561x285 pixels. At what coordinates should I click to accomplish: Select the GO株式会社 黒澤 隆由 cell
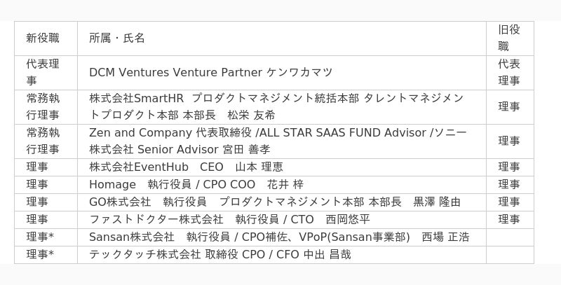point(282,202)
